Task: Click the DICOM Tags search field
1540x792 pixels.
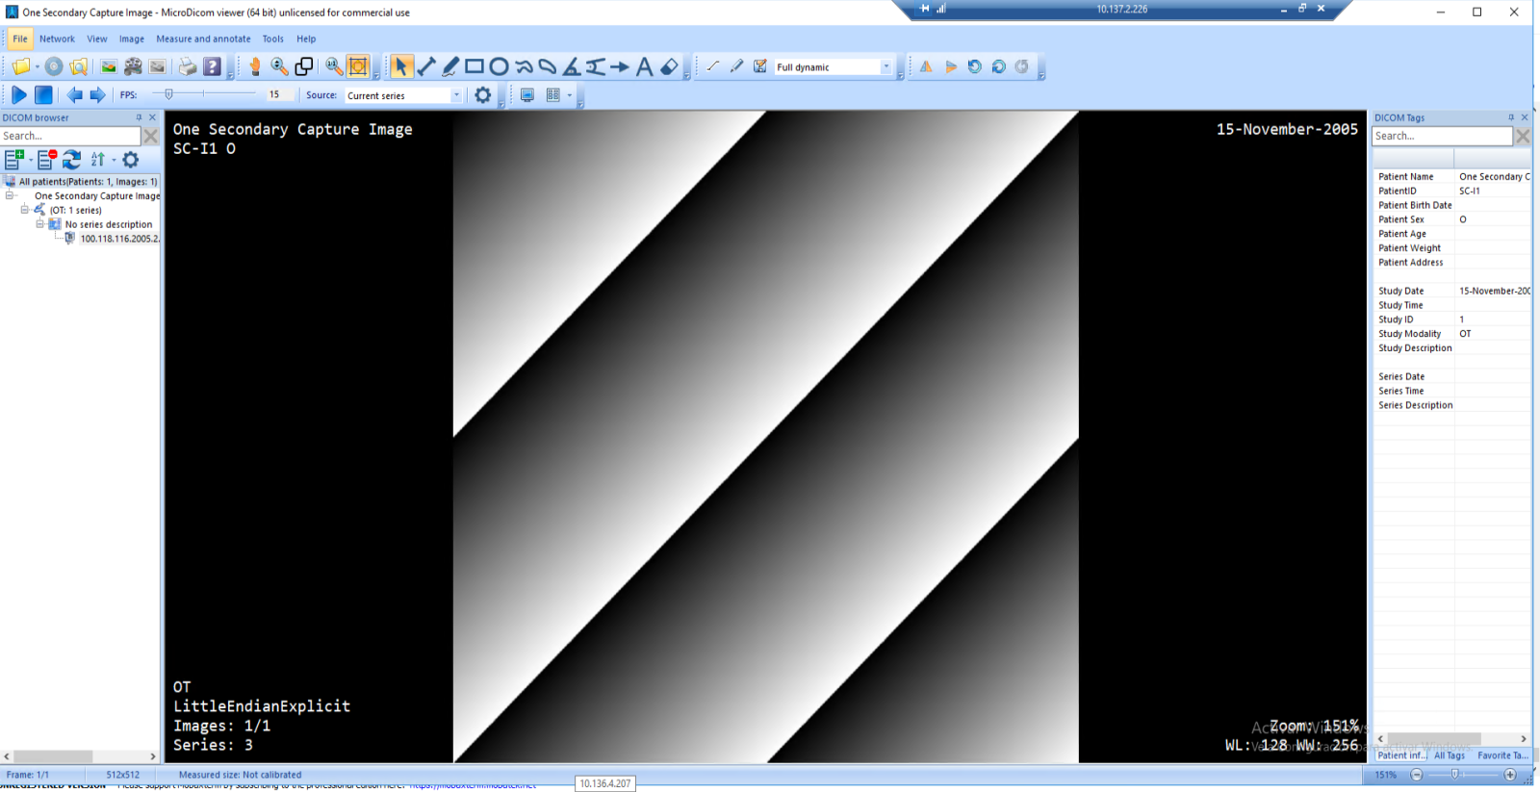Action: click(x=1441, y=137)
